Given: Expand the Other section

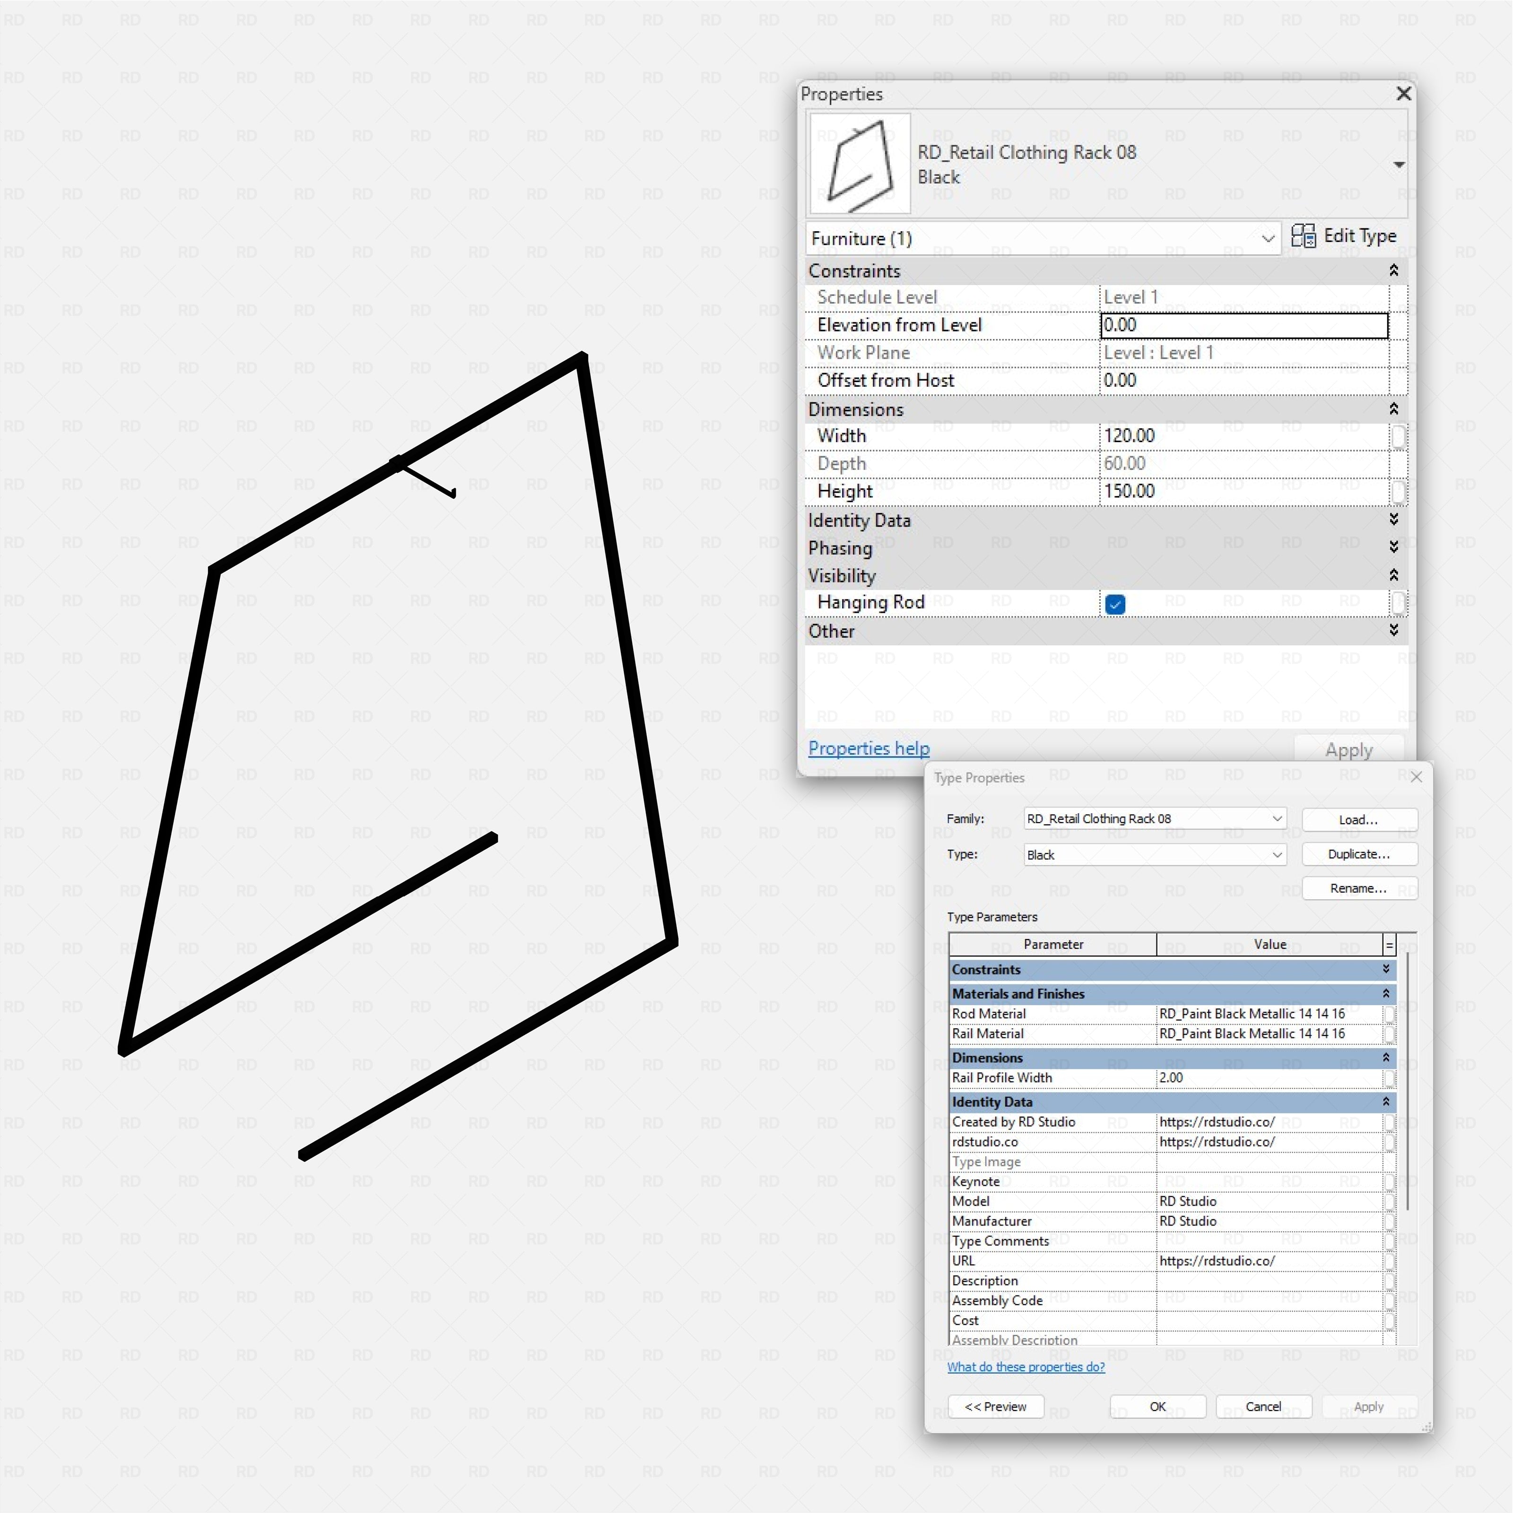Looking at the screenshot, I should (x=1393, y=630).
